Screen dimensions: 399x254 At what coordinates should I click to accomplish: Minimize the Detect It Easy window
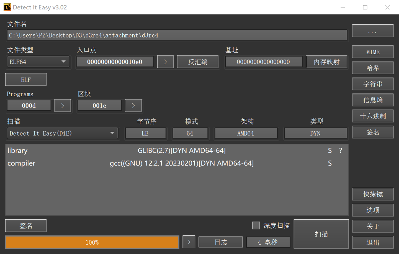[343, 7]
